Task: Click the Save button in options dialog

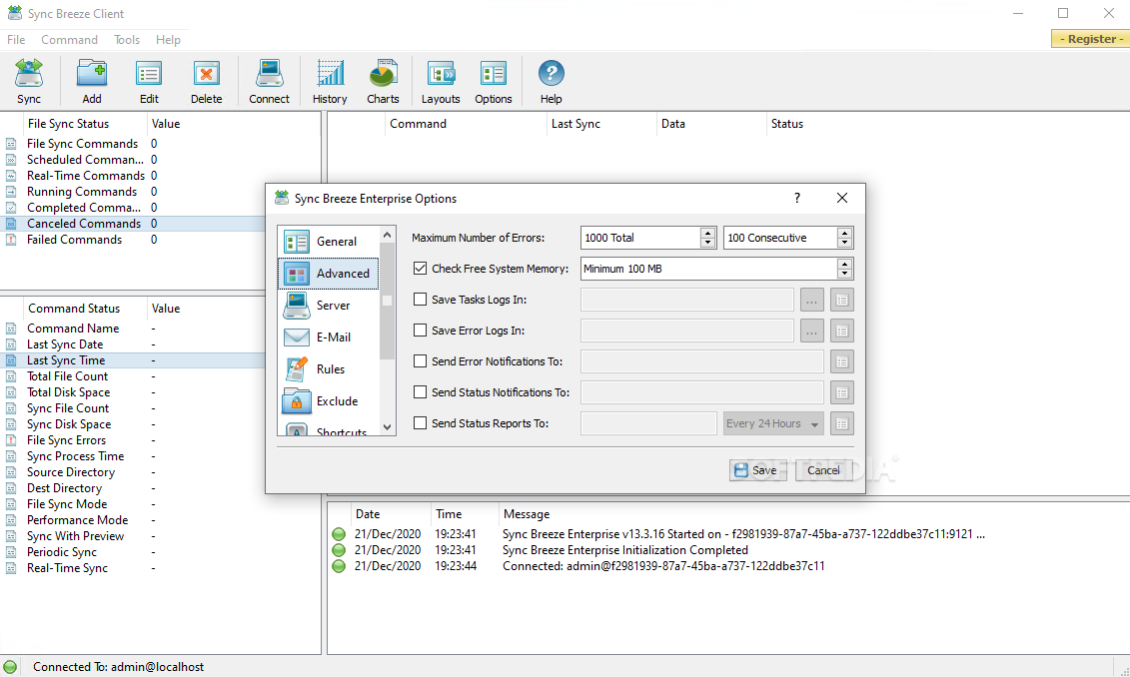Action: point(757,470)
